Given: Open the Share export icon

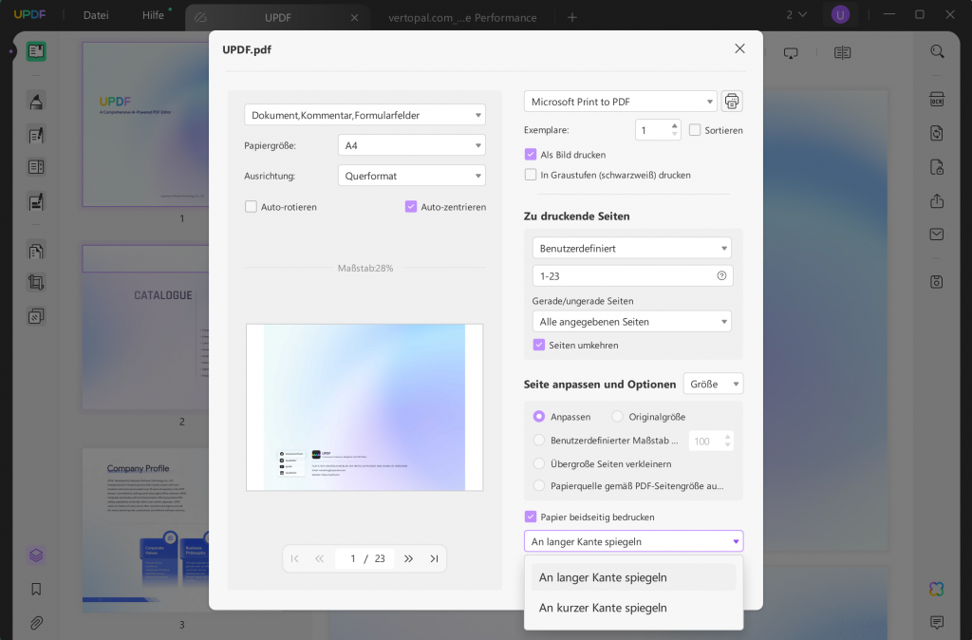Looking at the screenshot, I should (937, 201).
